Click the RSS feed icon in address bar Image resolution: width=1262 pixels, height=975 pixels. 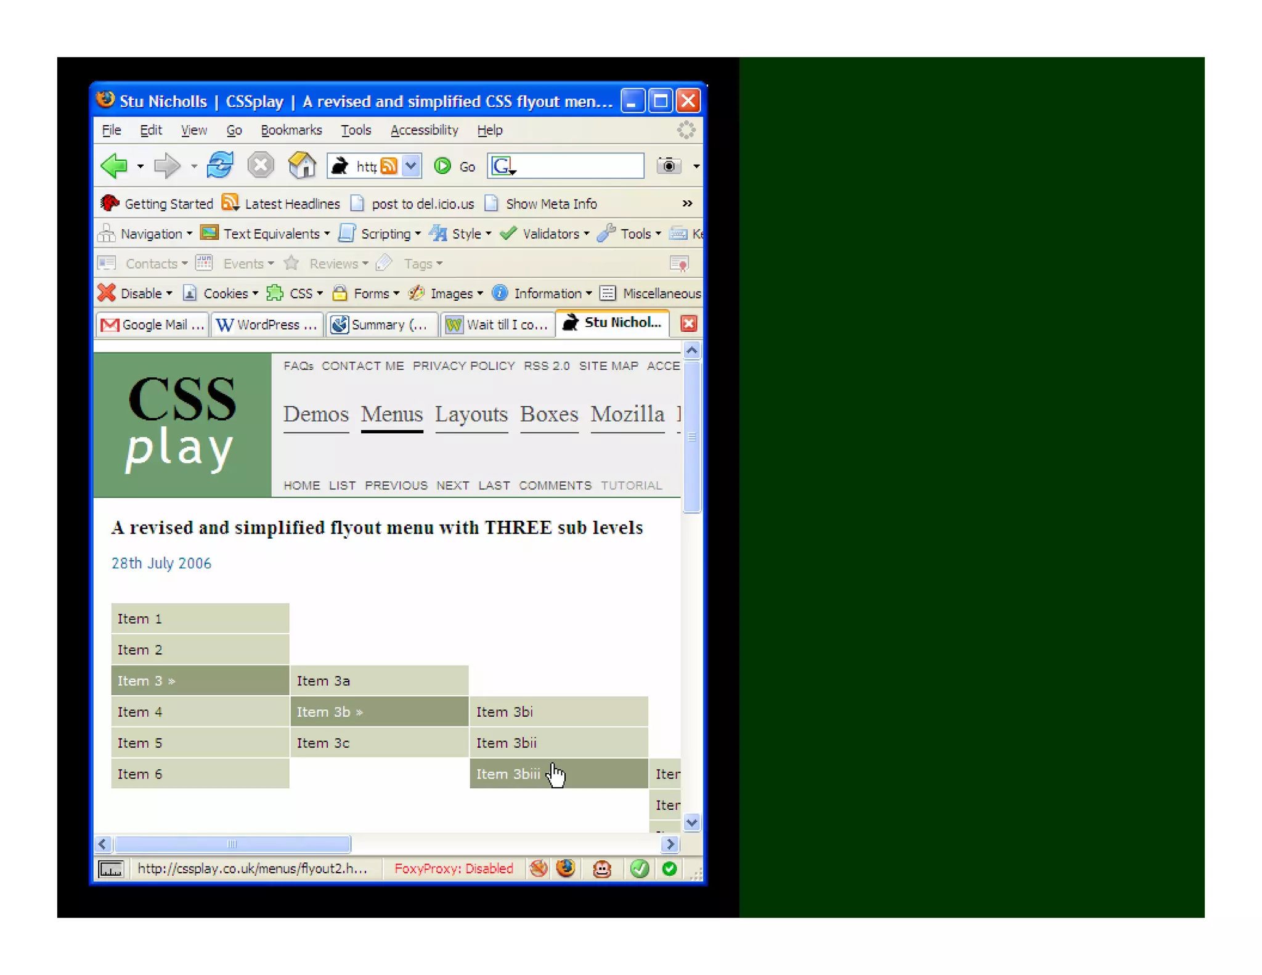[389, 166]
